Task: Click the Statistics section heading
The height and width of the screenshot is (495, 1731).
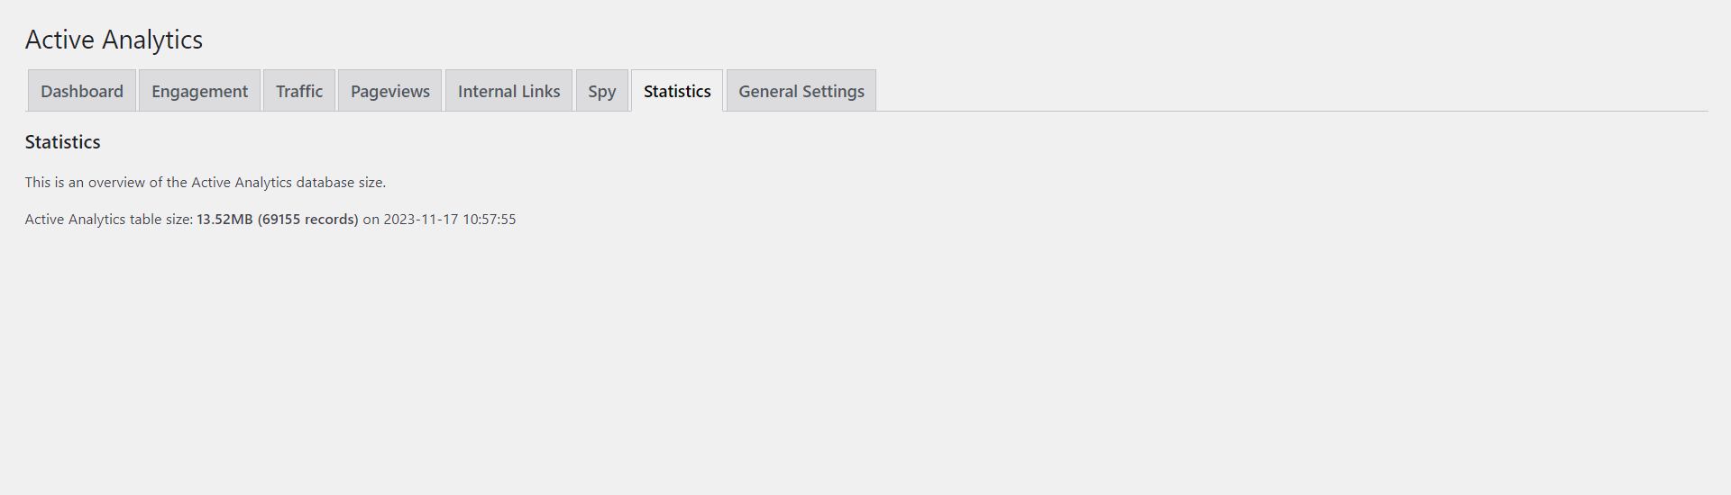Action: pyautogui.click(x=62, y=142)
